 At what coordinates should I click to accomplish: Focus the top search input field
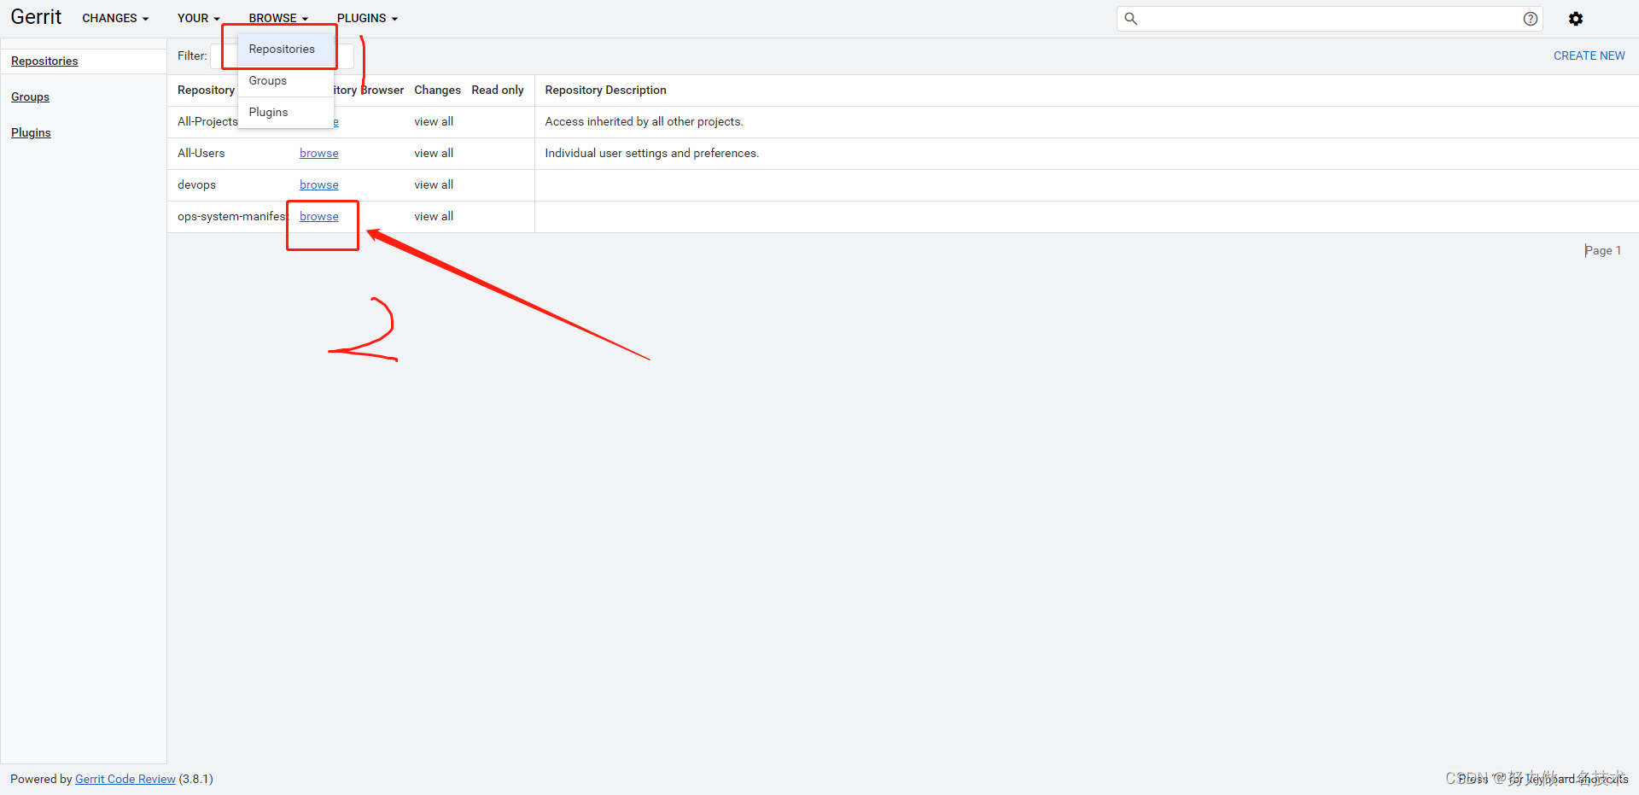coord(1329,19)
